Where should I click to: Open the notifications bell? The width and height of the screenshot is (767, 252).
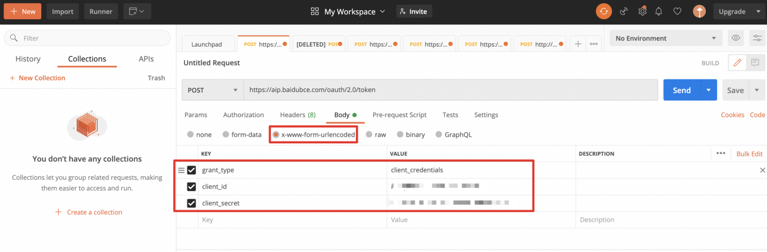[x=659, y=11]
